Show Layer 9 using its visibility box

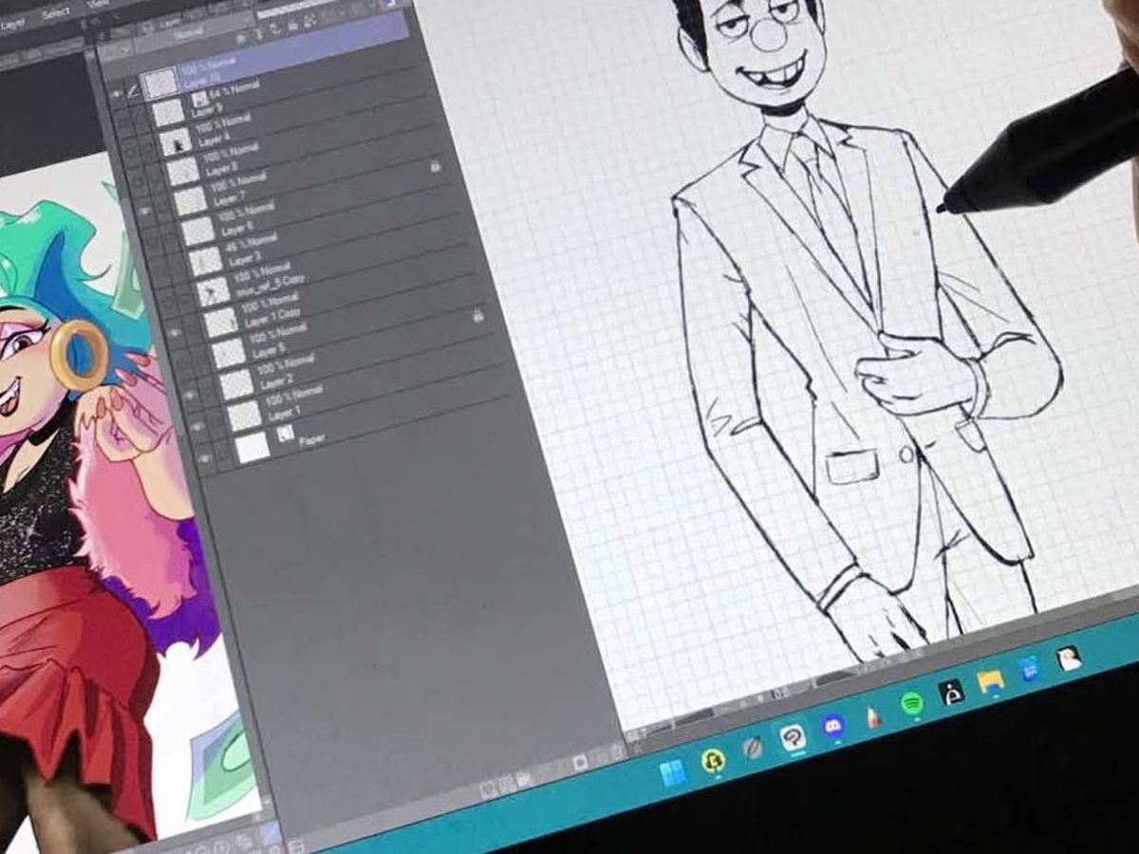coord(123,121)
